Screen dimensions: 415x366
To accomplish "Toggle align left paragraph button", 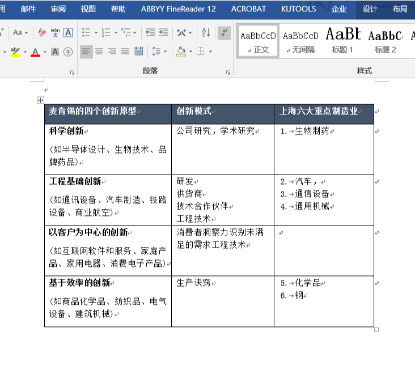I will tap(86, 52).
